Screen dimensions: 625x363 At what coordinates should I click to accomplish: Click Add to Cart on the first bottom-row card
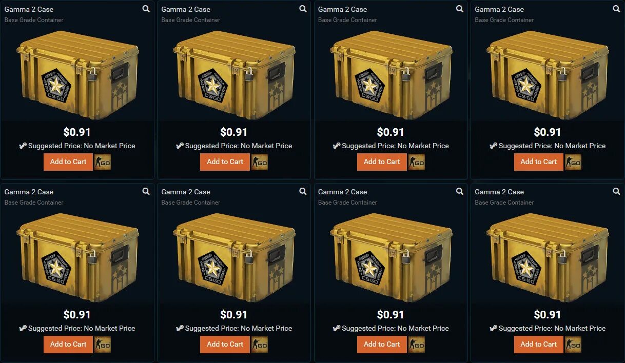click(x=68, y=345)
